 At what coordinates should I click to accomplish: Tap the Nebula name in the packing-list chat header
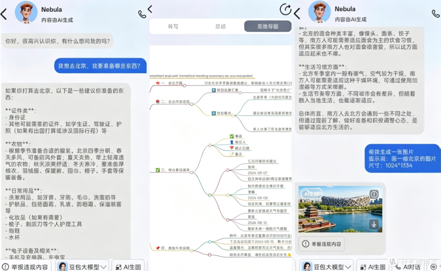51,9
